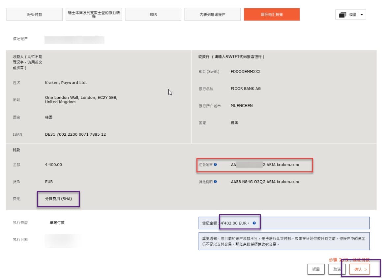Open the 内转到瑞讯账户 transfer tab
The height and width of the screenshot is (278, 384).
212,14
